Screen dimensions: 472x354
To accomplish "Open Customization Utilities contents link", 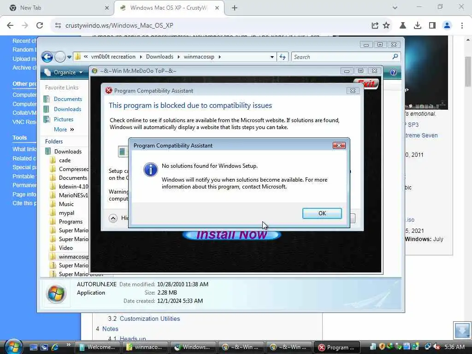I will [x=150, y=319].
